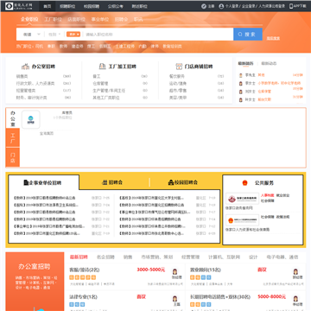
Task: Switch to the 名企招聘 job tab
Action: [105, 257]
